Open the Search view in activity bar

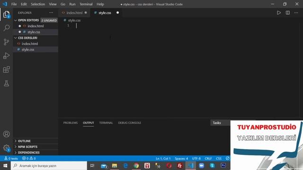point(6,28)
